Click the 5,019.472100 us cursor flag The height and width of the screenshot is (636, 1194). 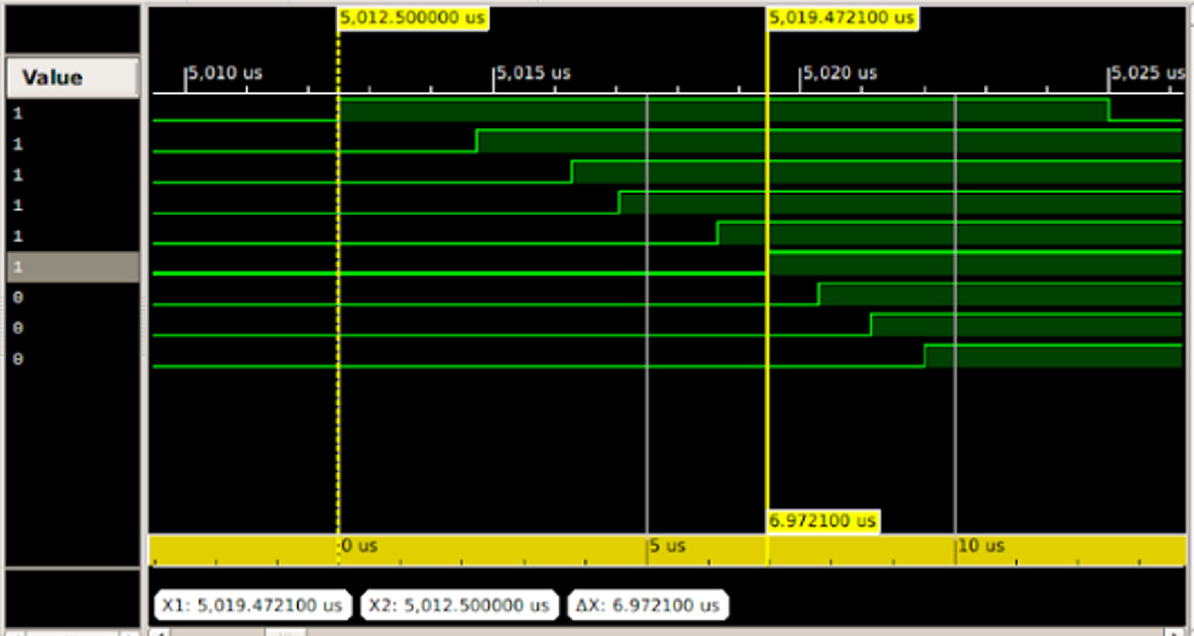click(842, 18)
